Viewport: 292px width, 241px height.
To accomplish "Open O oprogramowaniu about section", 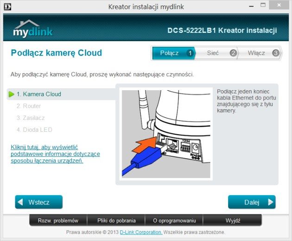I will coord(174,220).
